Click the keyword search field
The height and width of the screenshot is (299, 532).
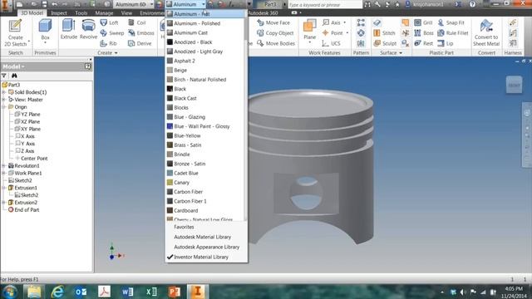325,5
